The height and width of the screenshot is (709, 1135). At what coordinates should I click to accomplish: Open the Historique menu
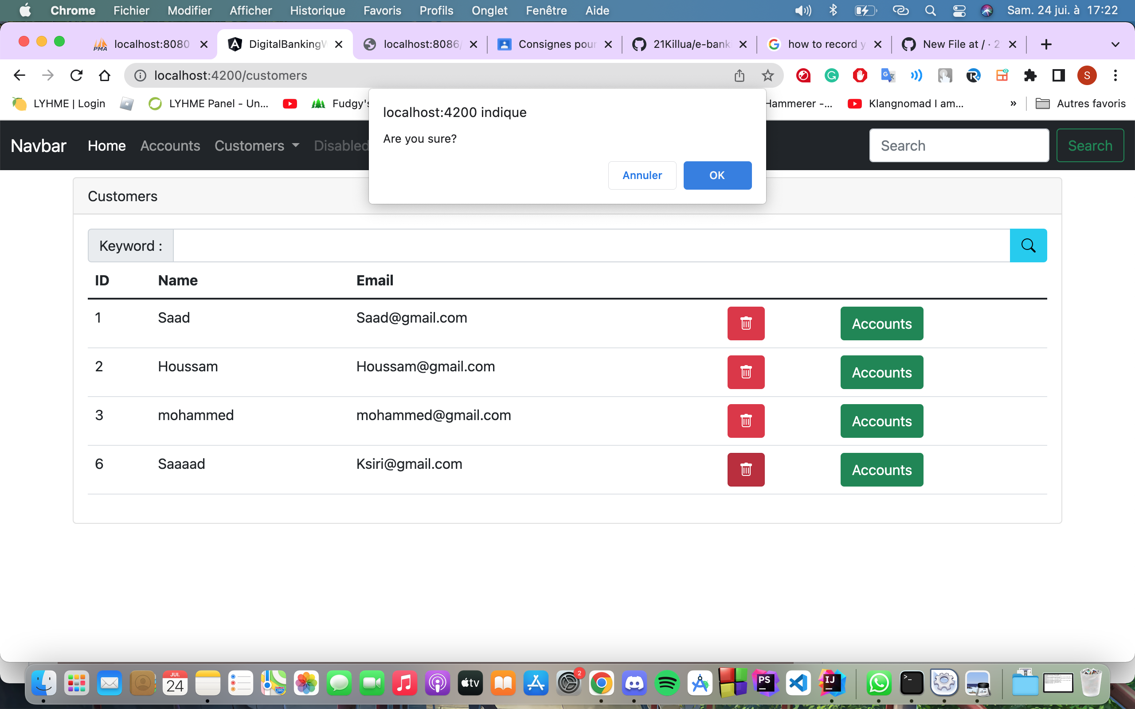pos(317,10)
